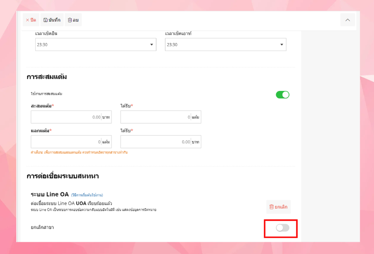374x254 pixels.
Task: Collapse panel with top chevron icon
Action: [x=348, y=20]
